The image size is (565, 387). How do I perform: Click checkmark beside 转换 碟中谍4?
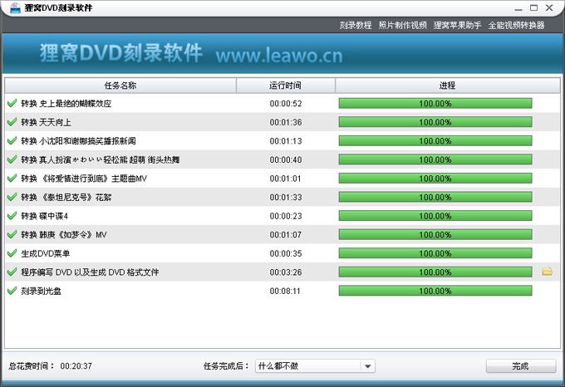(x=12, y=216)
